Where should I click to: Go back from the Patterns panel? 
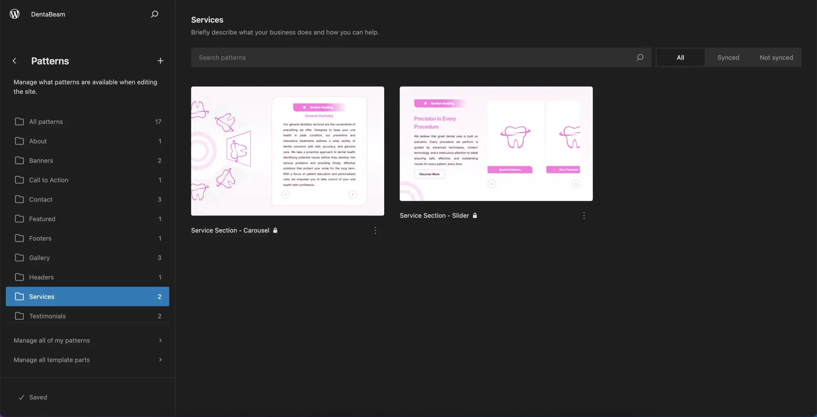point(14,61)
